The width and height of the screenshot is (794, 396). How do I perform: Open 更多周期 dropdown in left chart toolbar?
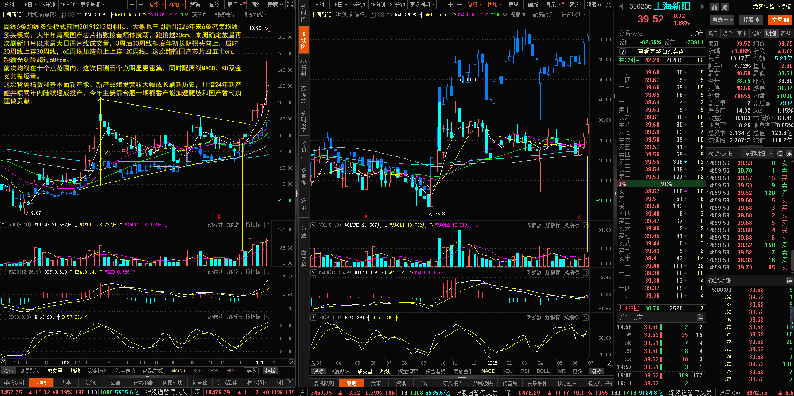click(93, 5)
